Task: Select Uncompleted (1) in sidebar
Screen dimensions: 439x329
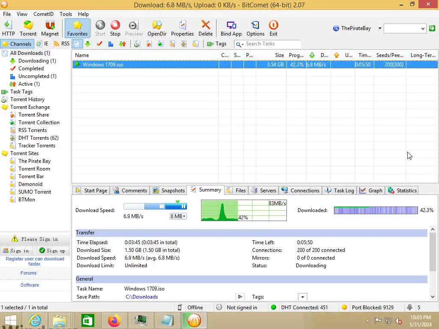Action: click(x=37, y=76)
